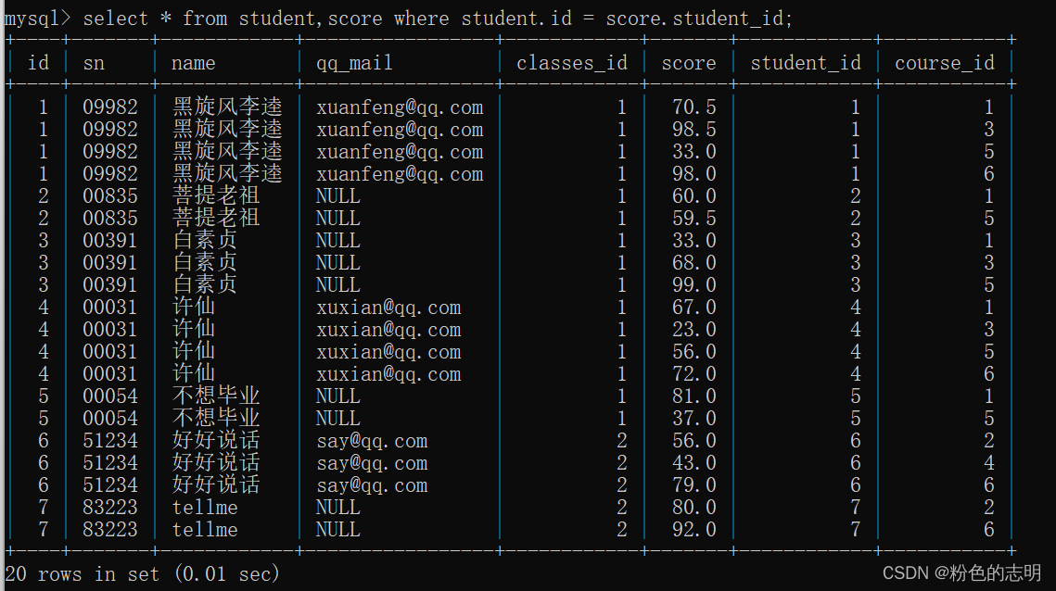Click the score value 37.0
The height and width of the screenshot is (591, 1056).
coord(693,418)
